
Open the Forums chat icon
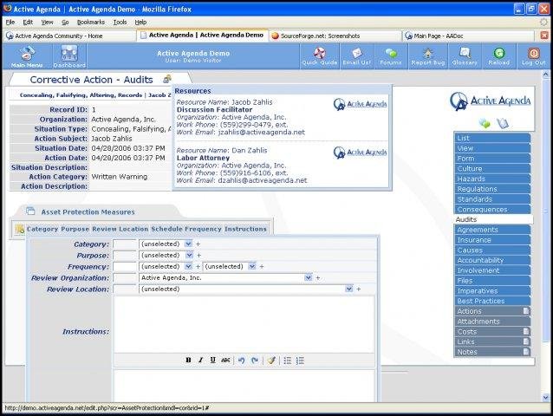click(391, 53)
